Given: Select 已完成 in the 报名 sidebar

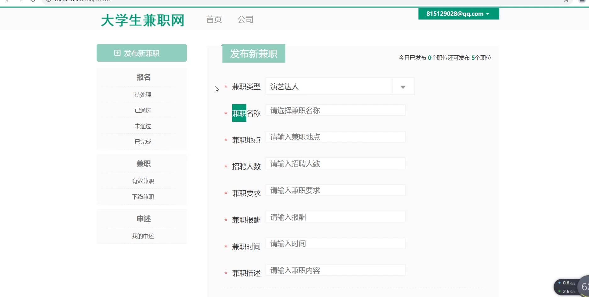Looking at the screenshot, I should pyautogui.click(x=143, y=142).
